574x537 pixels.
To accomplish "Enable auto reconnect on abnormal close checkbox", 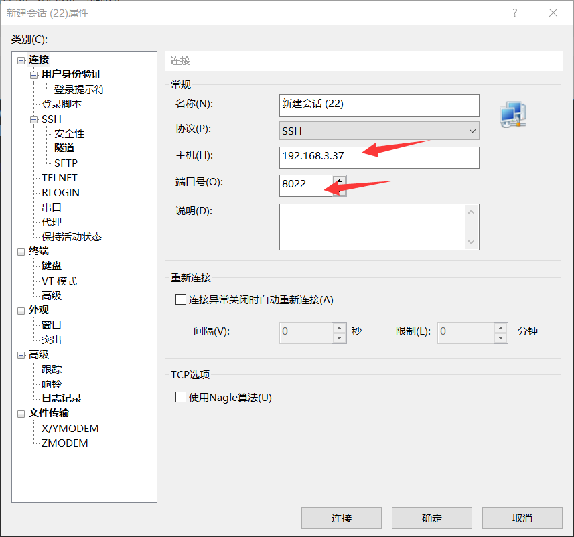I will (x=180, y=299).
